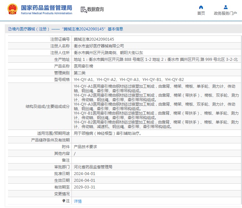Click management class 第二类
The width and height of the screenshot is (242, 208).
coord(79,73)
